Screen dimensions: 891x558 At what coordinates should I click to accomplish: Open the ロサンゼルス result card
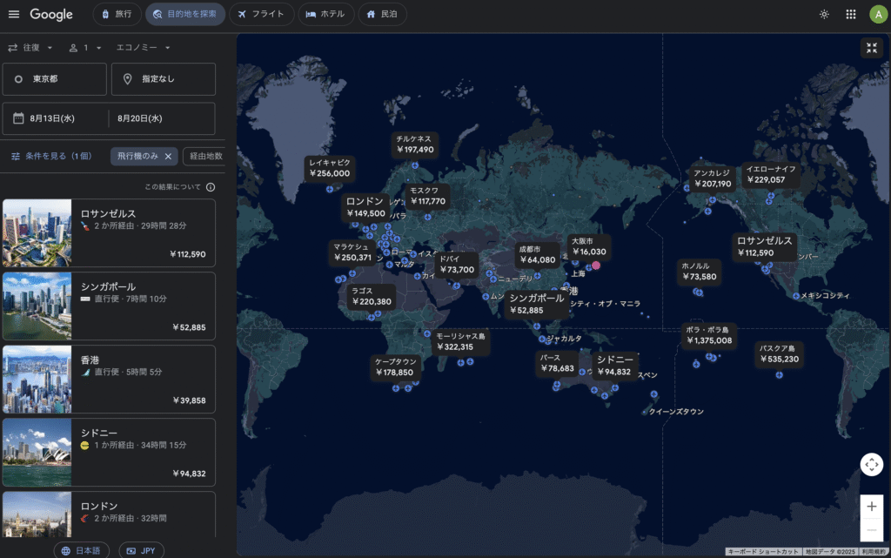click(109, 233)
